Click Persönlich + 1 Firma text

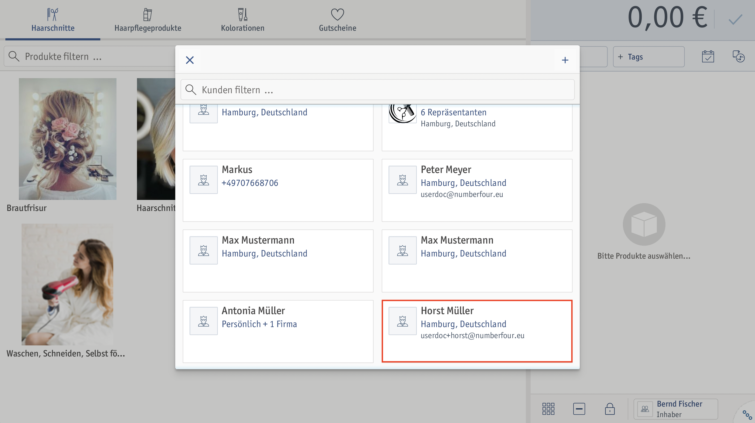pyautogui.click(x=259, y=324)
